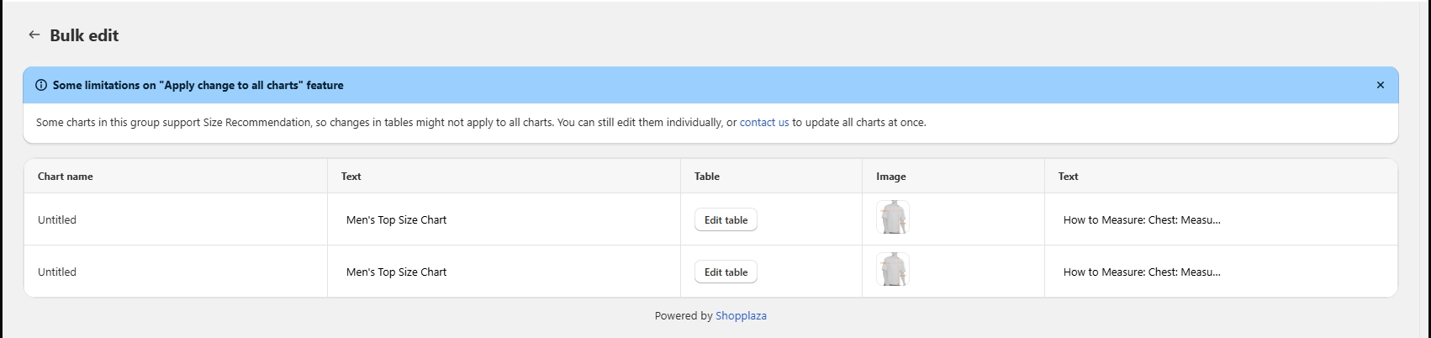Select the first Untitled chart name
Viewport: 1431px width, 338px height.
[x=57, y=220]
